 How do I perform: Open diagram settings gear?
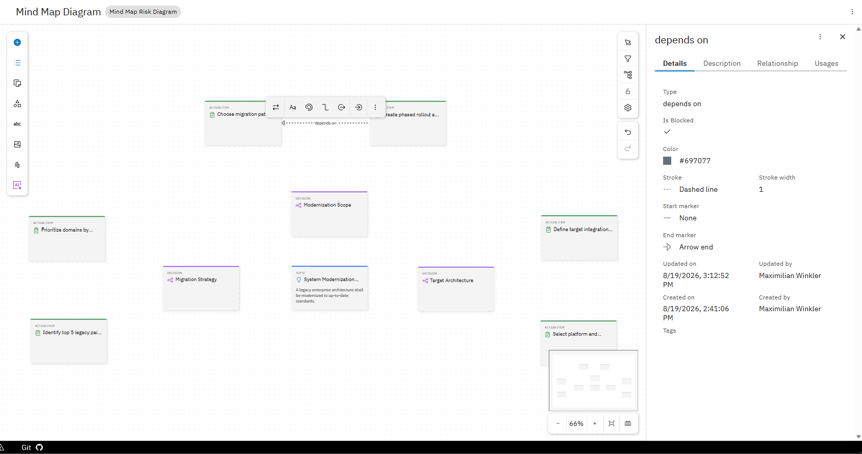click(628, 108)
